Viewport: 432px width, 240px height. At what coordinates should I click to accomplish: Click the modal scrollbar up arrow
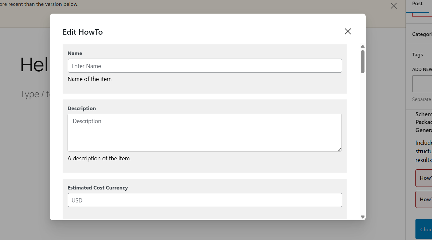coord(363,47)
